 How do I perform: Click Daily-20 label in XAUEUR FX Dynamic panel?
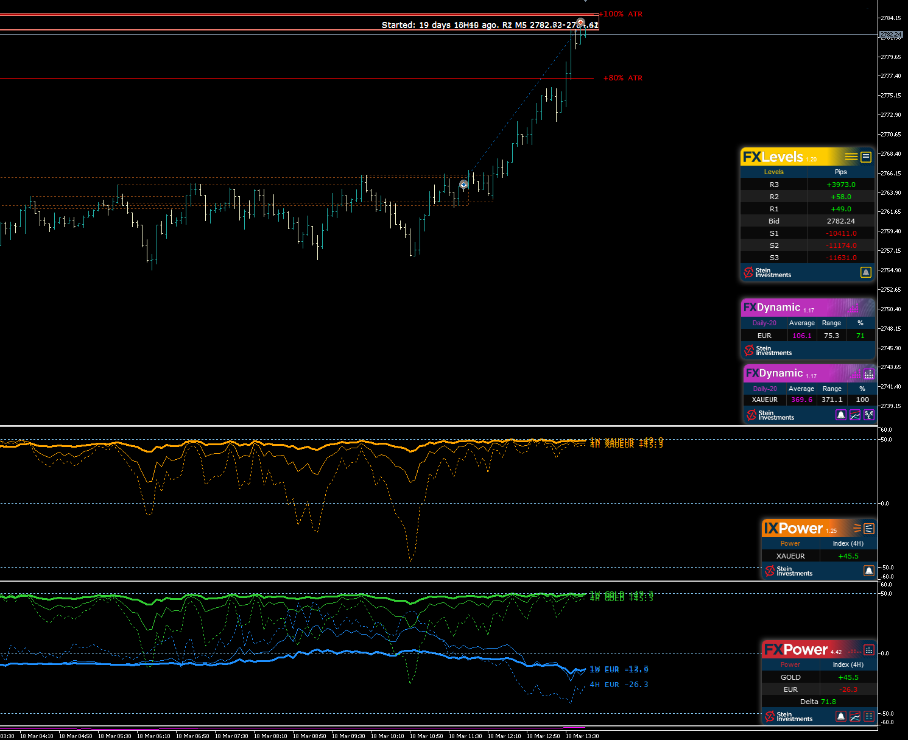click(765, 389)
